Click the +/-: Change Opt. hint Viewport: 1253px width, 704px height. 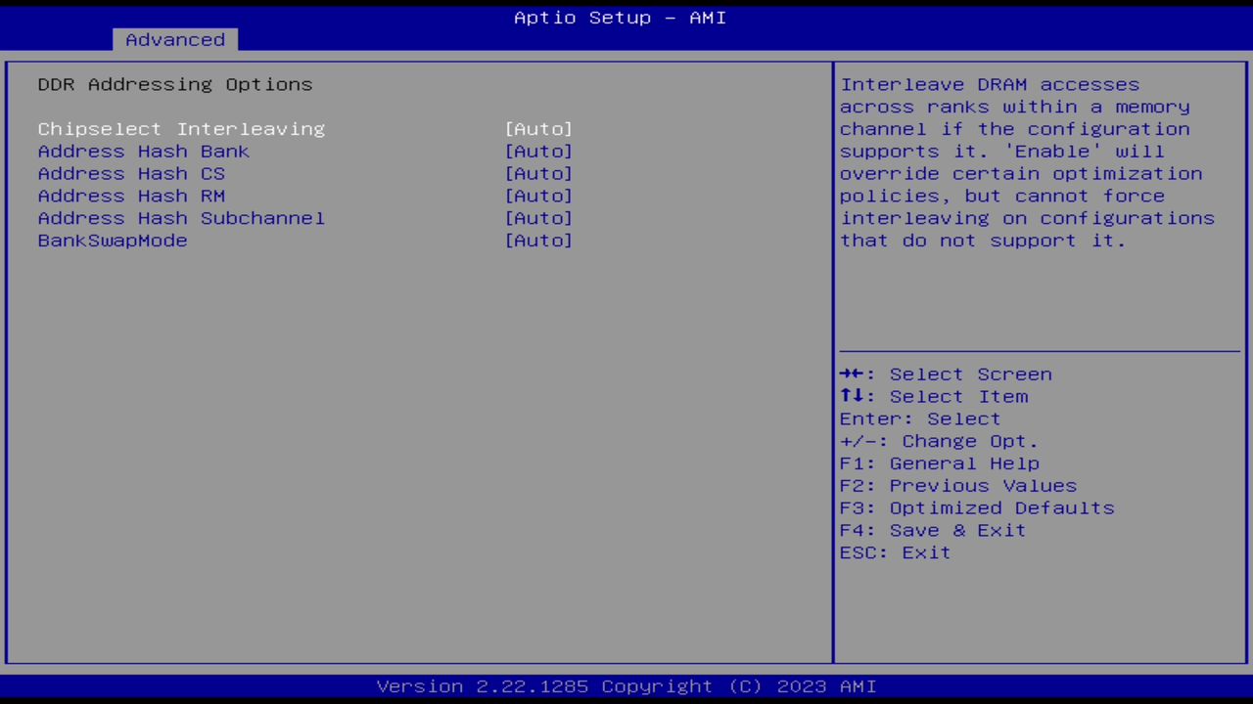[x=939, y=442]
